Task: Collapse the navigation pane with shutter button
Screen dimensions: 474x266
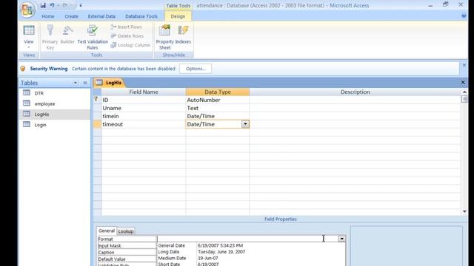Action: [x=85, y=83]
